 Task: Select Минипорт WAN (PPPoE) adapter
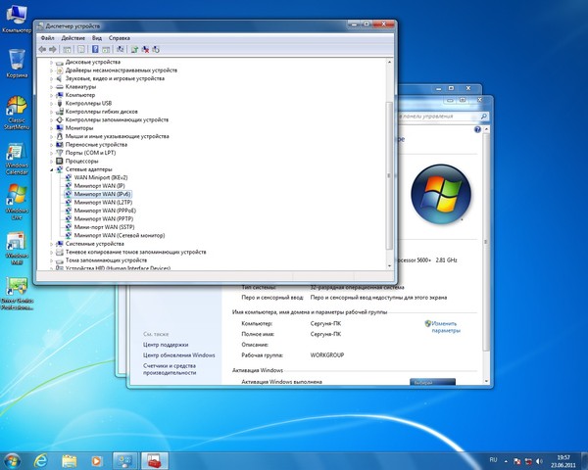click(105, 211)
